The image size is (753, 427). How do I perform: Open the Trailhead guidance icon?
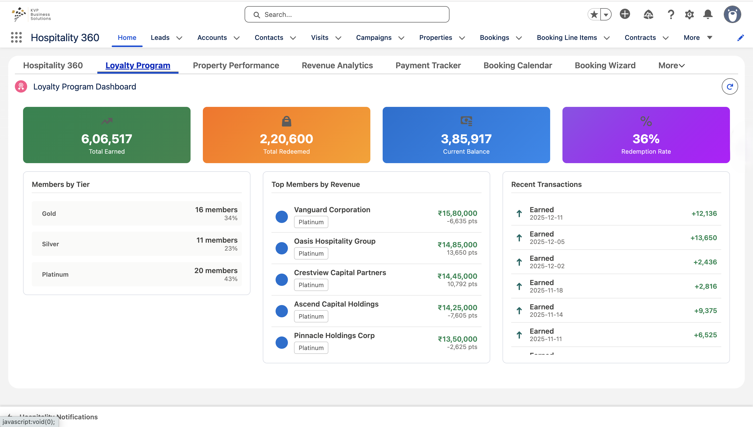(x=648, y=14)
